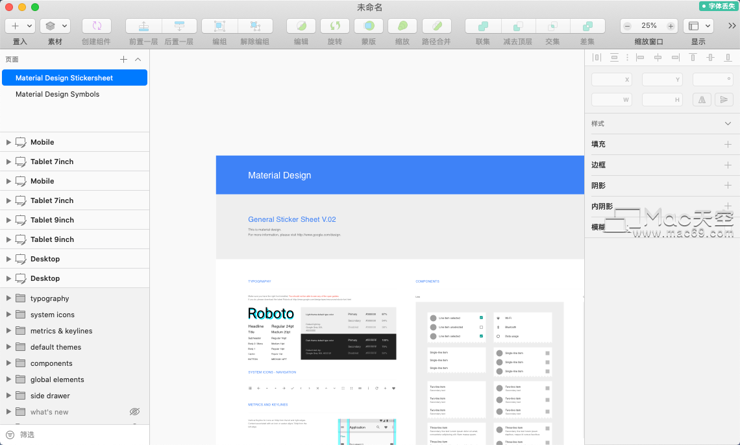Screen dimensions: 740x445
Task: Select the 旋转 rotate tool
Action: tap(335, 26)
